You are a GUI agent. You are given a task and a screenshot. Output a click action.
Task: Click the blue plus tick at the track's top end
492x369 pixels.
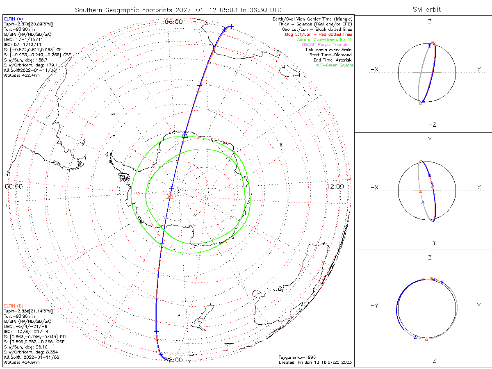click(x=232, y=27)
